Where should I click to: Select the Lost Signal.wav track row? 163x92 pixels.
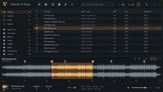pyautogui.click(x=98, y=42)
